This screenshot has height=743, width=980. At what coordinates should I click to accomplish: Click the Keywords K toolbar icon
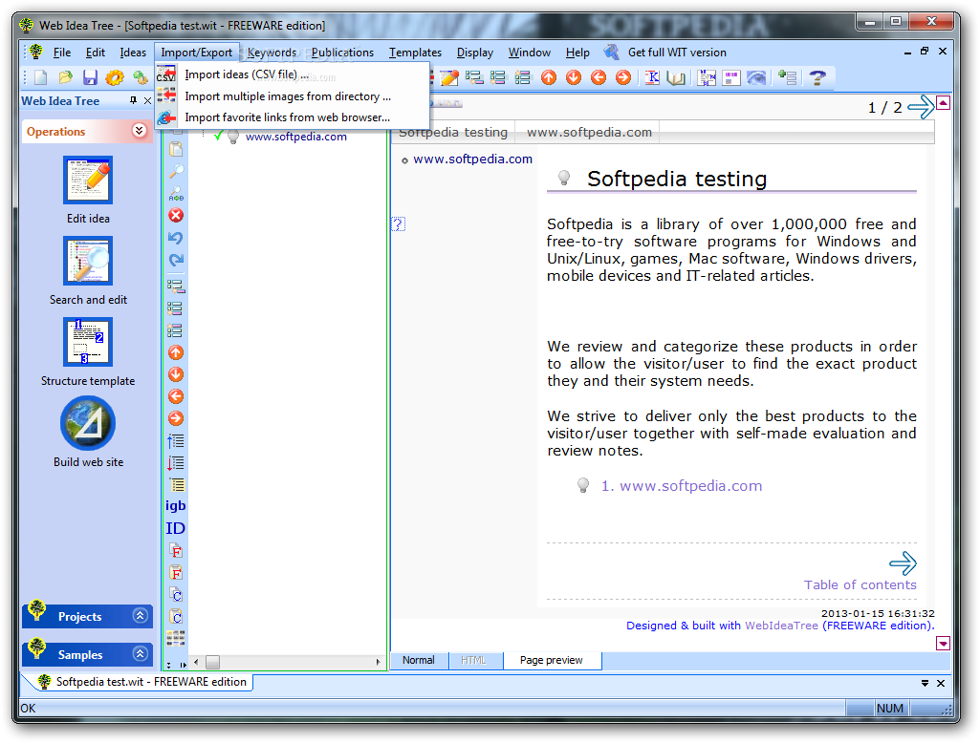(x=652, y=77)
